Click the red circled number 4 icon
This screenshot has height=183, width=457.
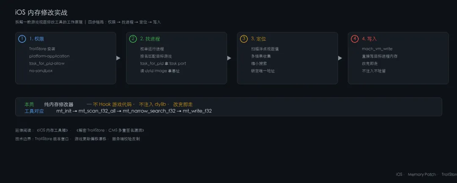coord(355,39)
